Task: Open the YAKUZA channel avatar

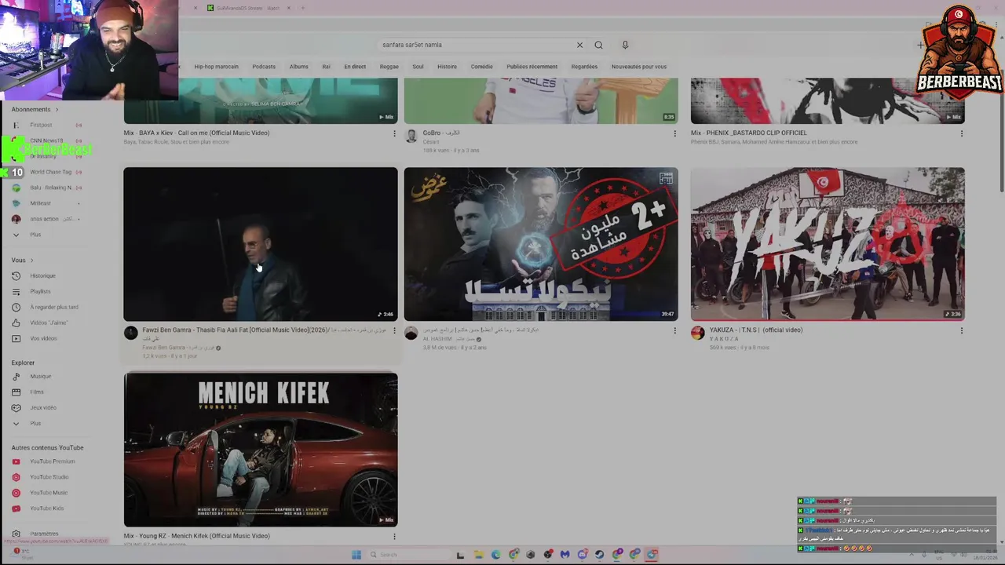Action: [x=697, y=333]
